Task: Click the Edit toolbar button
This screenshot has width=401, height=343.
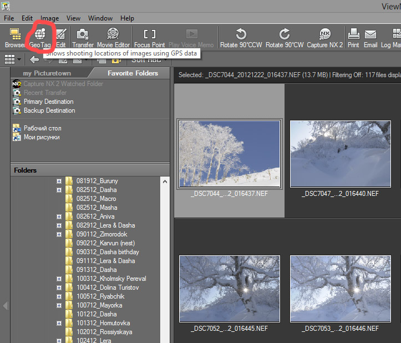Action: click(x=61, y=38)
